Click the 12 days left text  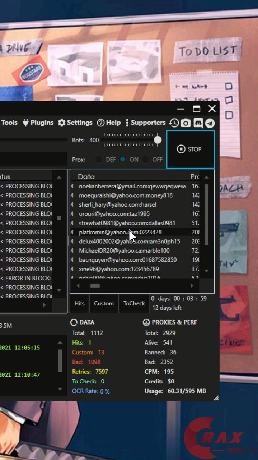167,308
